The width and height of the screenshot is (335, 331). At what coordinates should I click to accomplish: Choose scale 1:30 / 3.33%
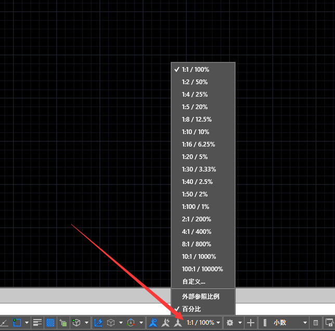point(203,169)
